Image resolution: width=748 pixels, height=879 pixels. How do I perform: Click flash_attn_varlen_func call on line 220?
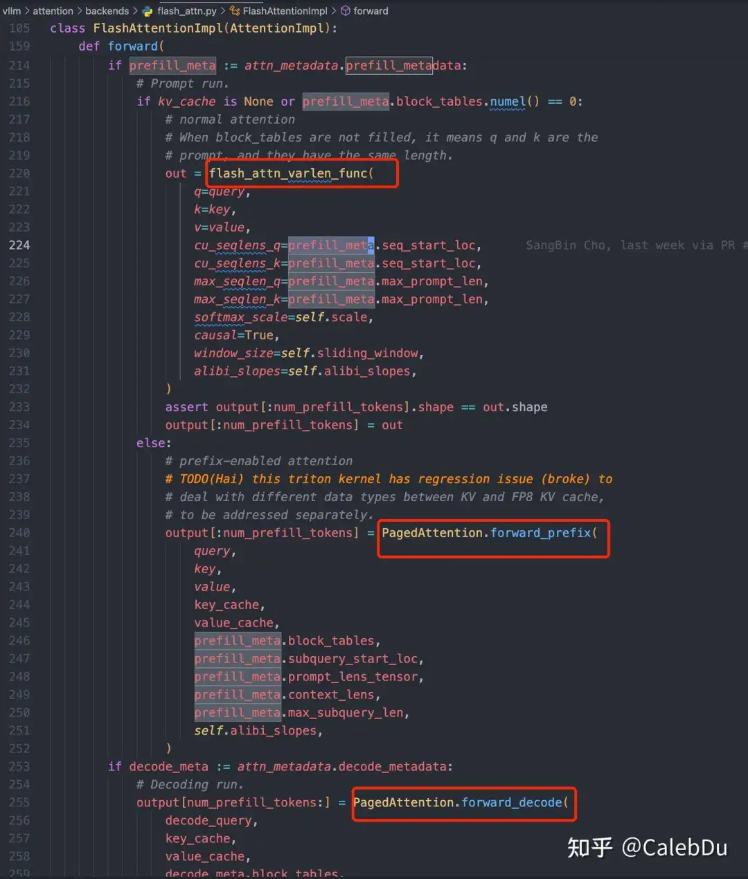[x=291, y=174]
